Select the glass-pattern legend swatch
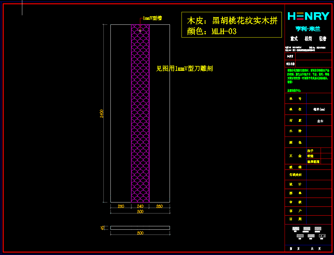The width and height of the screenshot is (334, 255). (x=322, y=236)
